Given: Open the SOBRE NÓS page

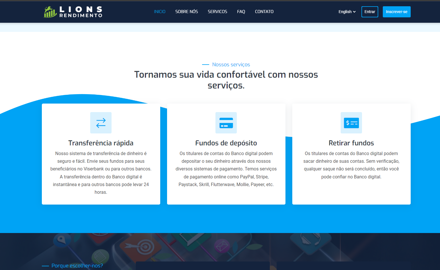Looking at the screenshot, I should pos(186,12).
